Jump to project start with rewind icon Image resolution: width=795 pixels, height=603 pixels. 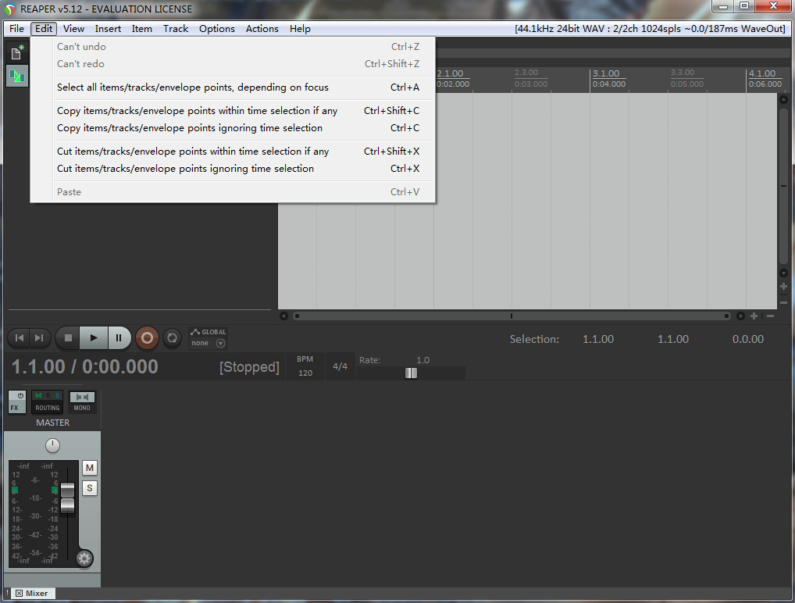20,338
